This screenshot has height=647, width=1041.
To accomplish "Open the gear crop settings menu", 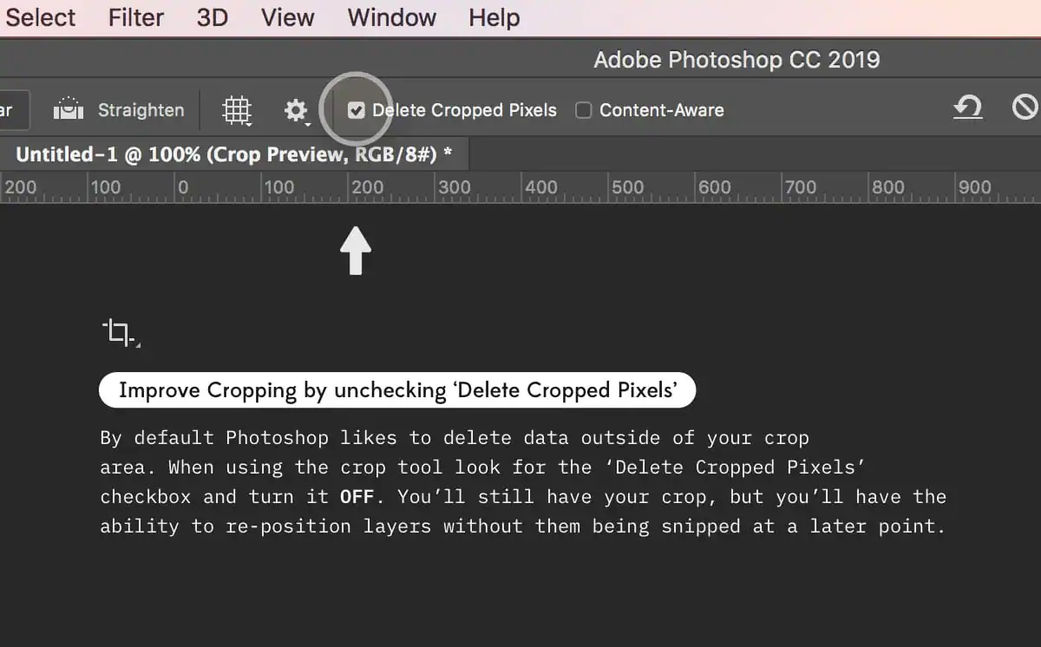I will [297, 110].
